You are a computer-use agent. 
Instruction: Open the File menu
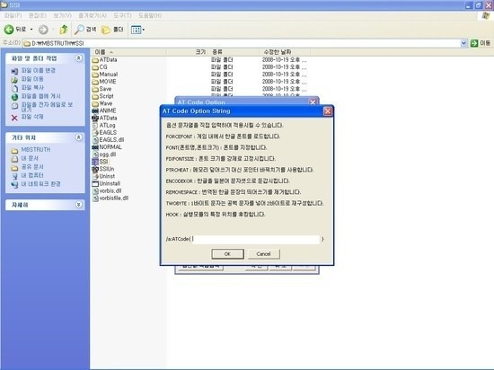pyautogui.click(x=13, y=15)
